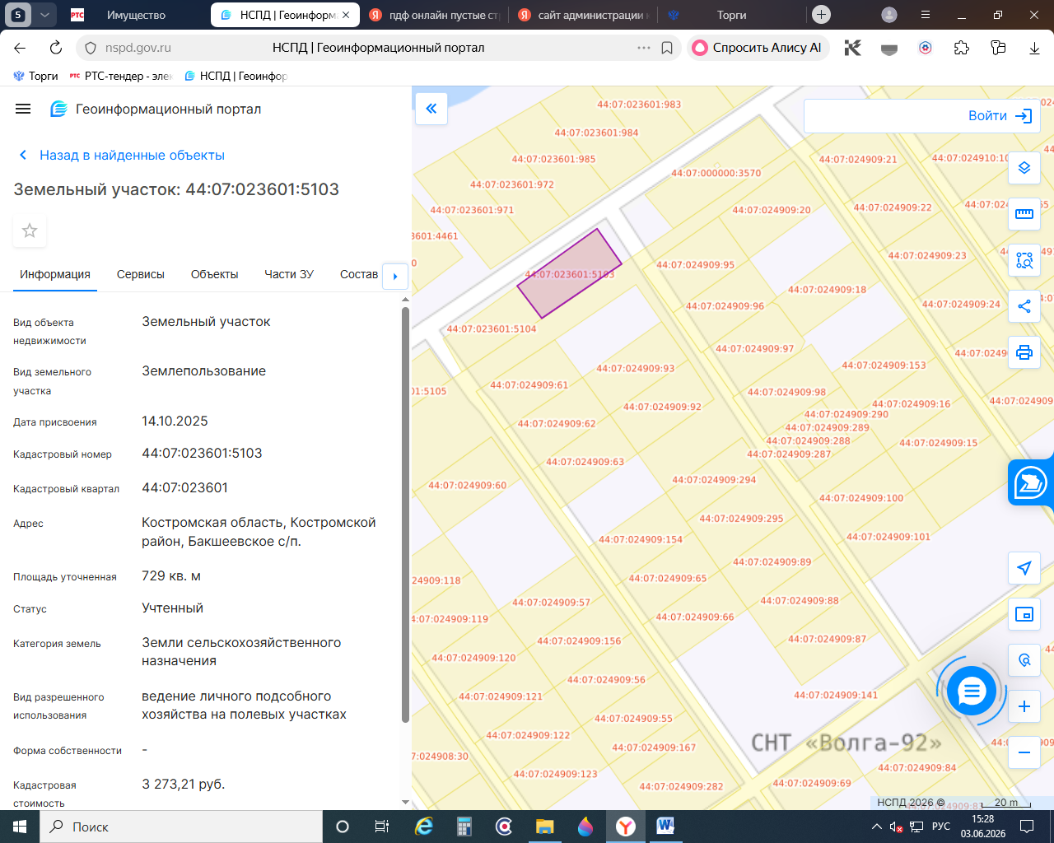Viewport: 1054px width, 843px height.
Task: Open the РТС-тендер bookmark
Action: (x=121, y=76)
